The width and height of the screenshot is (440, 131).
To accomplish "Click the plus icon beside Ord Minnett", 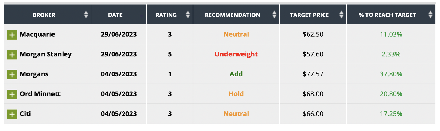I will (x=12, y=95).
